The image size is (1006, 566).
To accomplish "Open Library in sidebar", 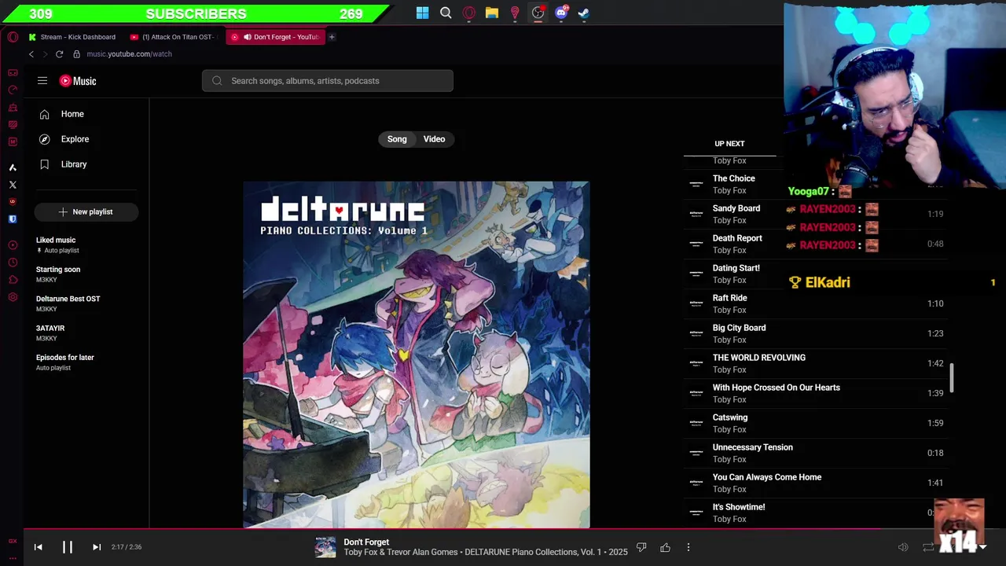I will [x=86, y=164].
